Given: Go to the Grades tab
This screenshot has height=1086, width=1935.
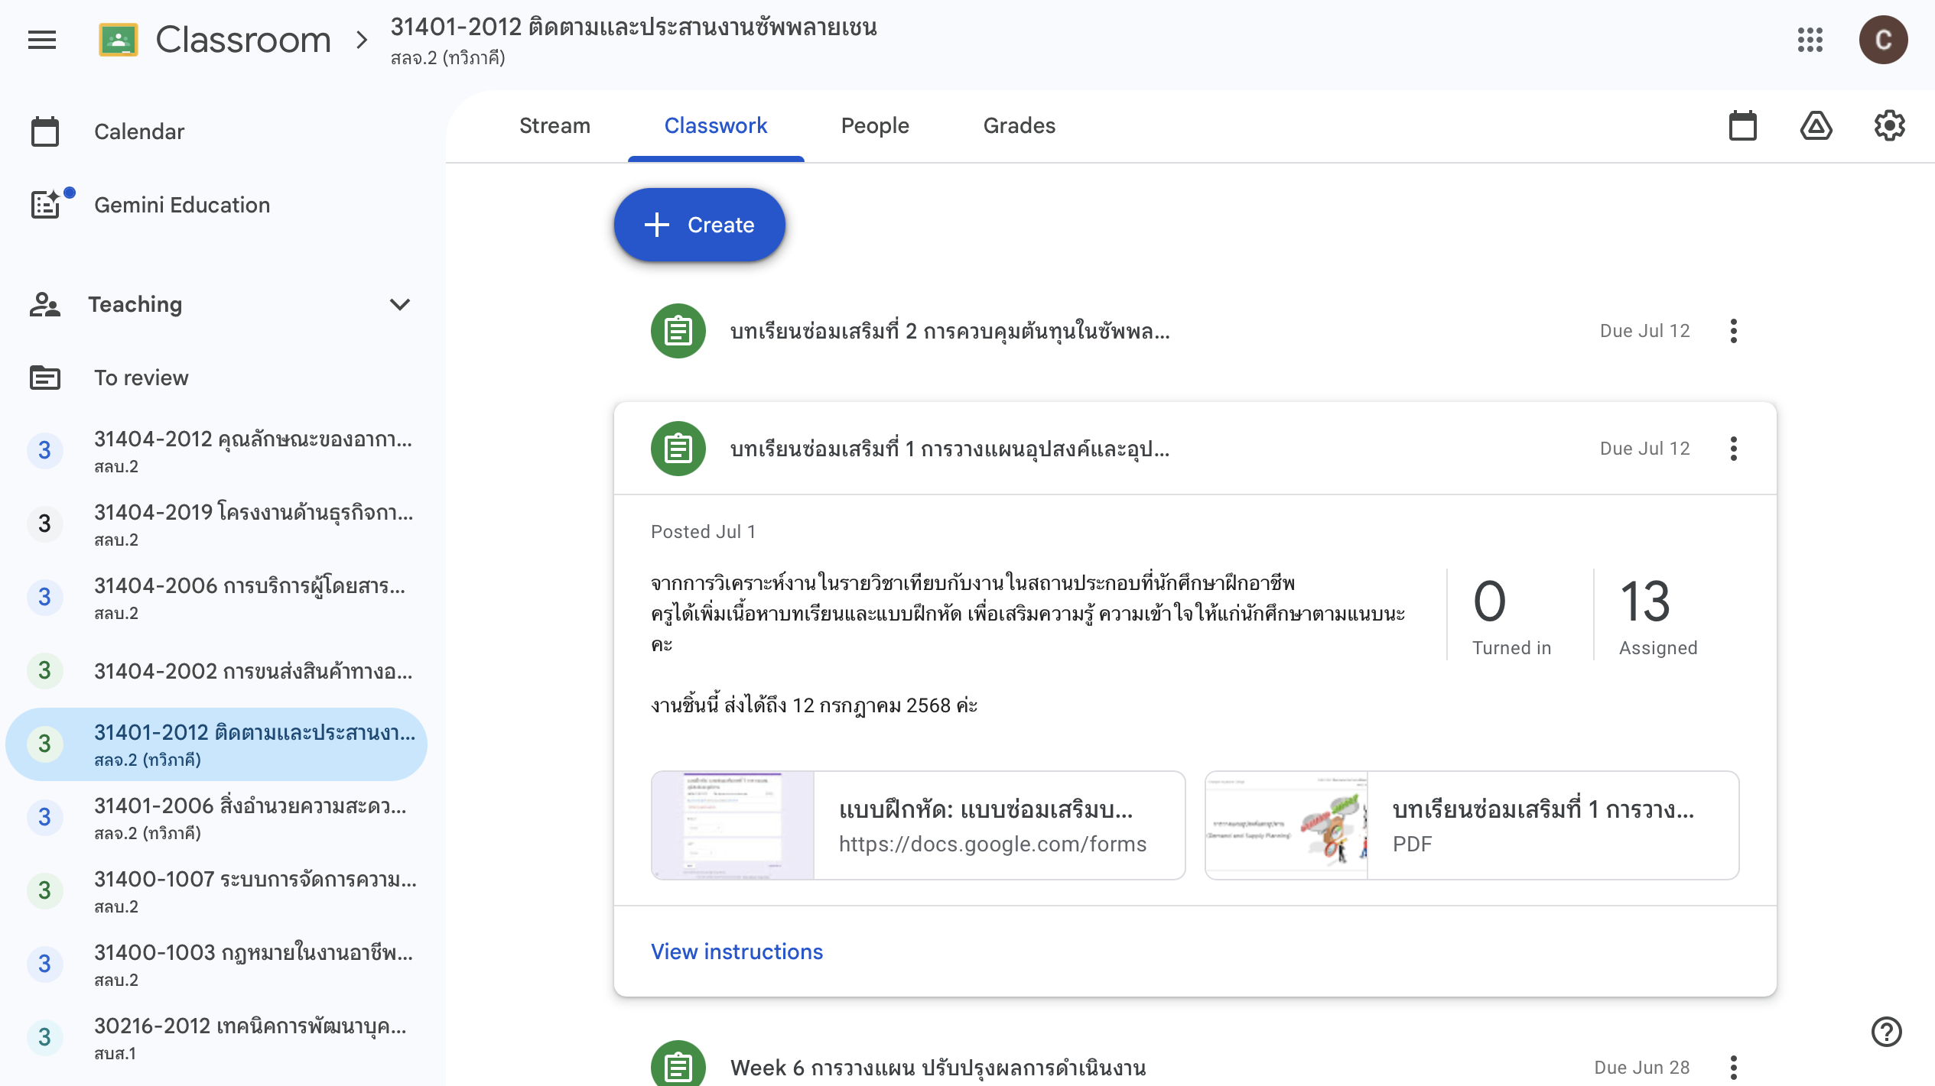Looking at the screenshot, I should pyautogui.click(x=1019, y=126).
